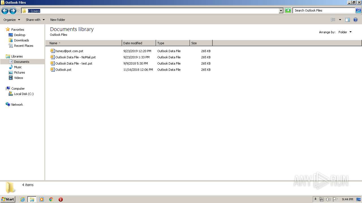
Task: Go forward with the Forward arrow button
Action: tap(13, 11)
